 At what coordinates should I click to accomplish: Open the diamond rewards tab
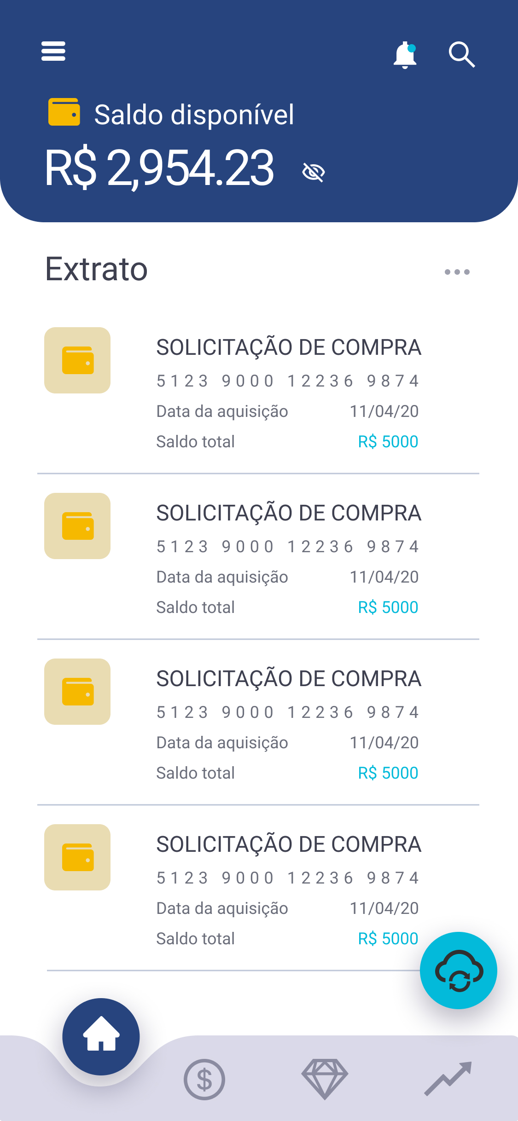click(325, 1078)
